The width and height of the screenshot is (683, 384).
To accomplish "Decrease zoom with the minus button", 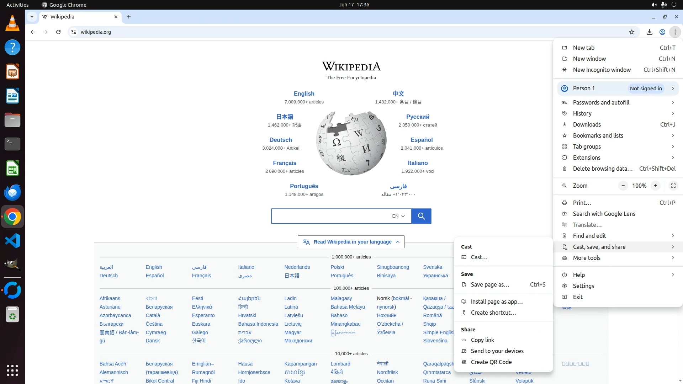I will [x=623, y=186].
